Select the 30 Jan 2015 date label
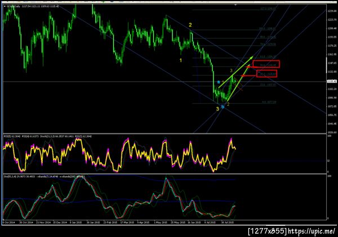338x237 pixels. tap(94, 222)
